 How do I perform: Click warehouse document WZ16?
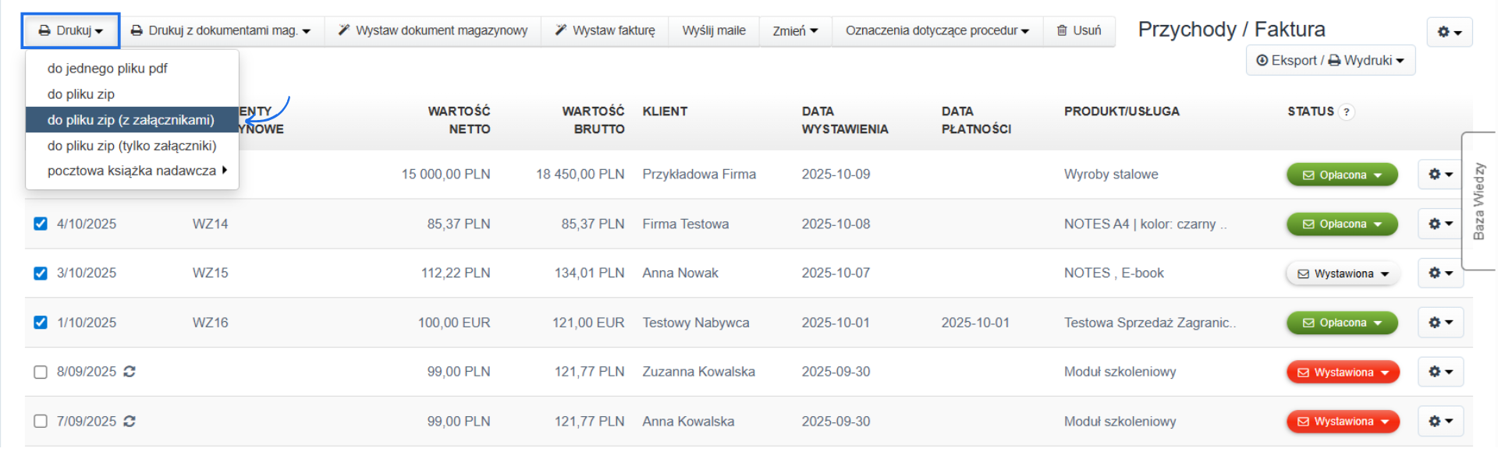pos(211,323)
